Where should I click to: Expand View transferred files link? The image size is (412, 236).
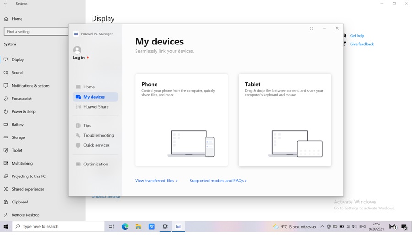point(156,181)
